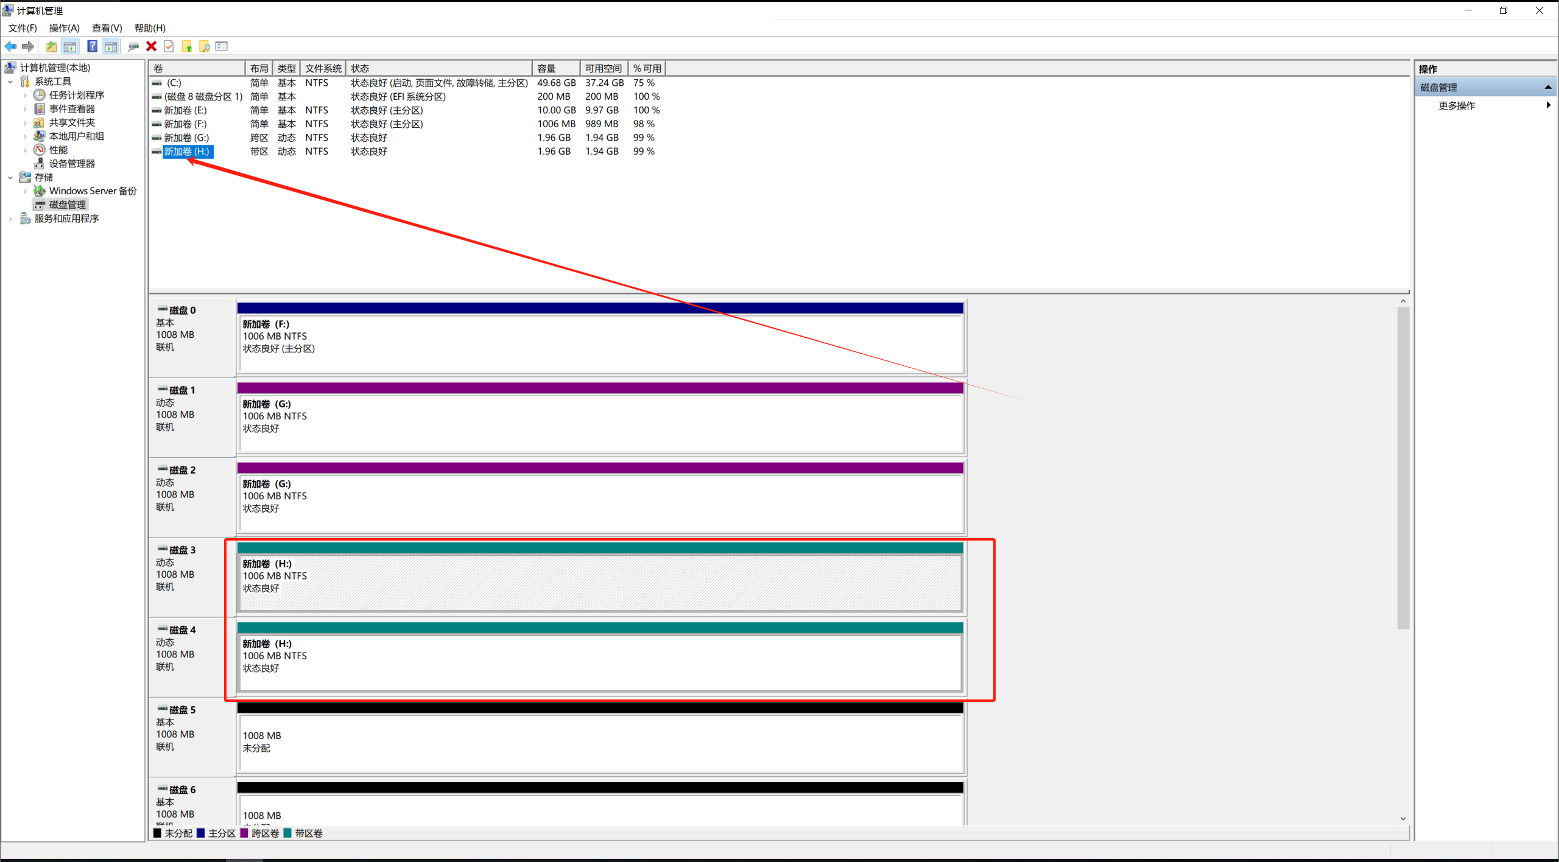Click the Rescan Disks drive icon

click(133, 46)
